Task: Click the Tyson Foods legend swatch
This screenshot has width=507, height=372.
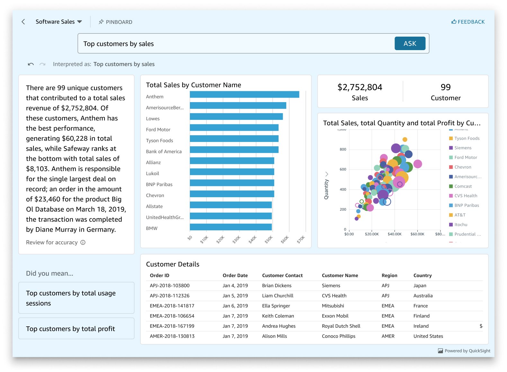Action: click(x=451, y=138)
